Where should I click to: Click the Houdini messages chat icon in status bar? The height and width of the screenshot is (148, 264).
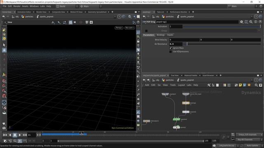(x=214, y=146)
